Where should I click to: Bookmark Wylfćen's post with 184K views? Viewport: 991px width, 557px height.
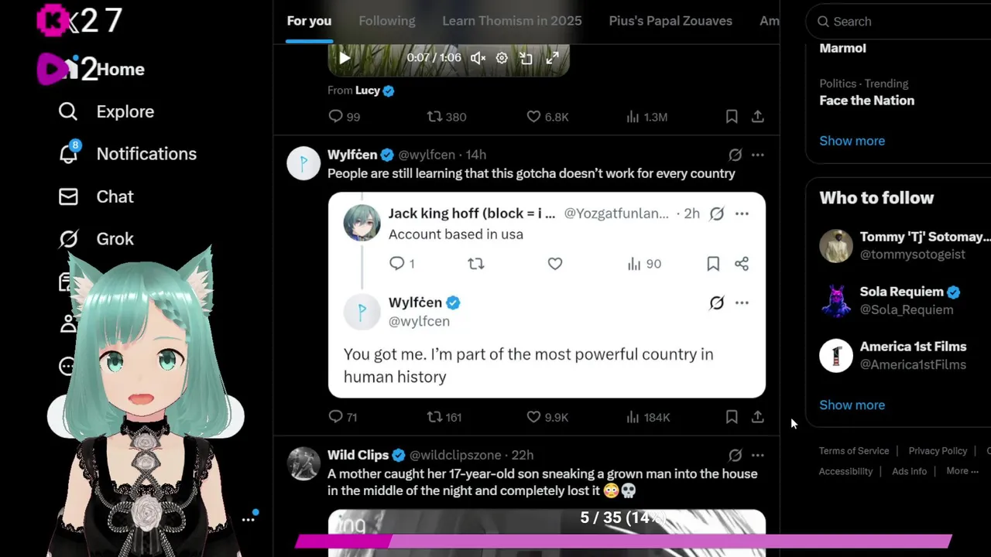732,417
